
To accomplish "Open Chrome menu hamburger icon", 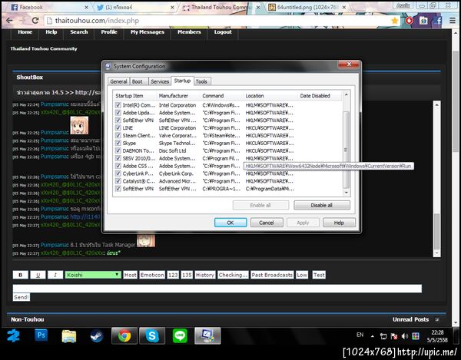I will point(453,21).
